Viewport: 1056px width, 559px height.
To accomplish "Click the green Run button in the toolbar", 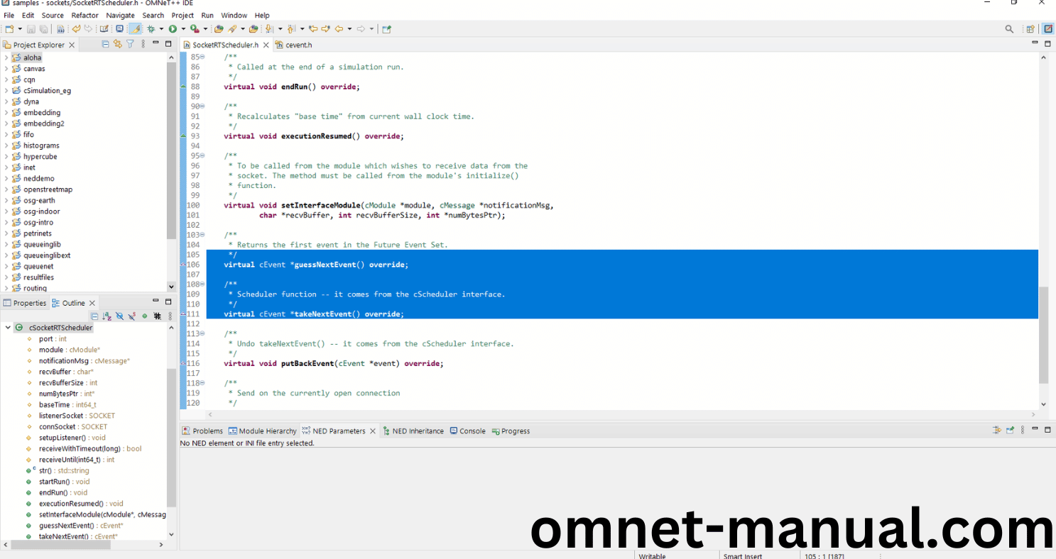I will pos(173,29).
